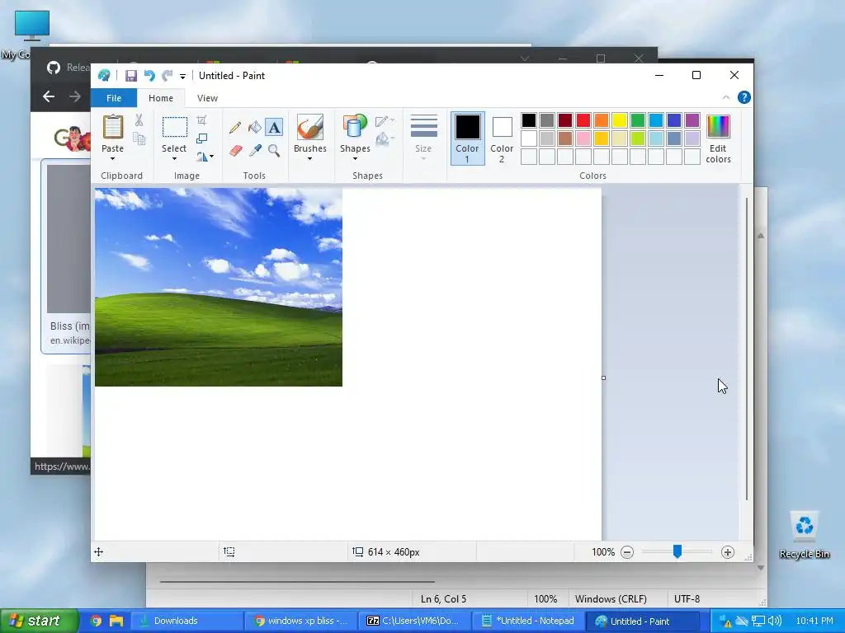The width and height of the screenshot is (845, 633).
Task: Open Recycle Bin desktop icon
Action: coord(804,535)
